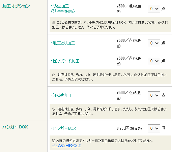Select the ハンガーBOX count dropdown
Image resolution: width=172 pixels, height=152 pixels.
(154, 128)
